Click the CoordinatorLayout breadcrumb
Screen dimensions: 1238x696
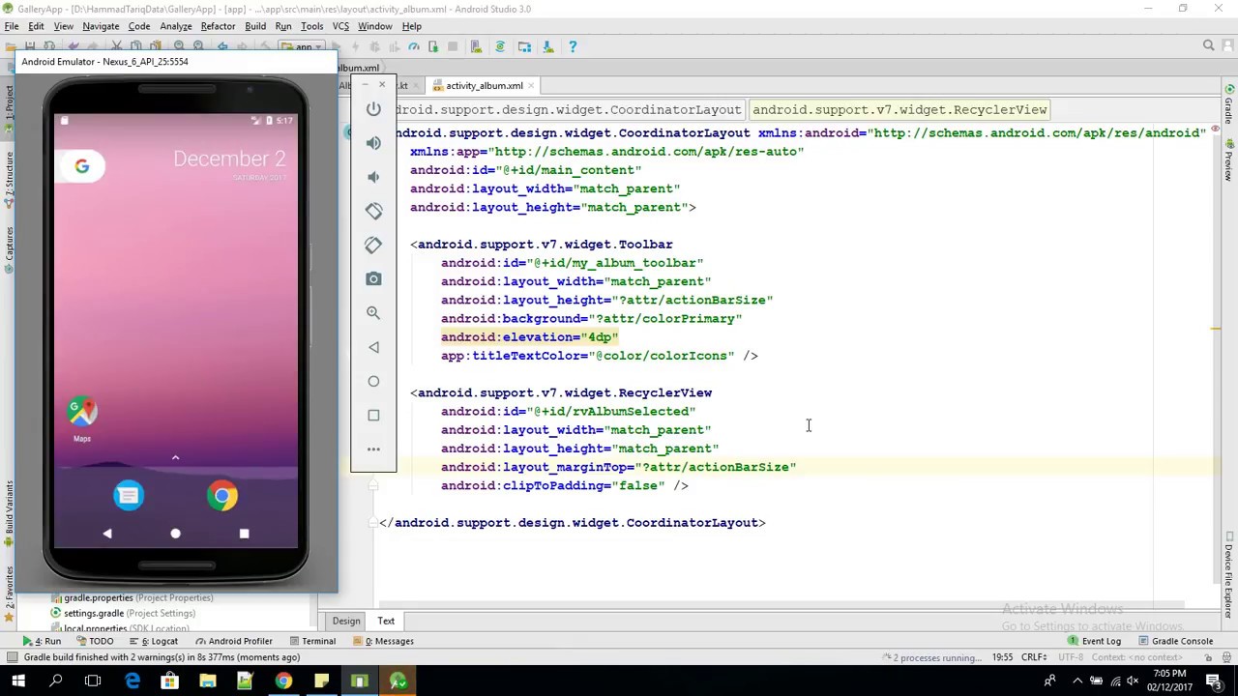pos(567,109)
